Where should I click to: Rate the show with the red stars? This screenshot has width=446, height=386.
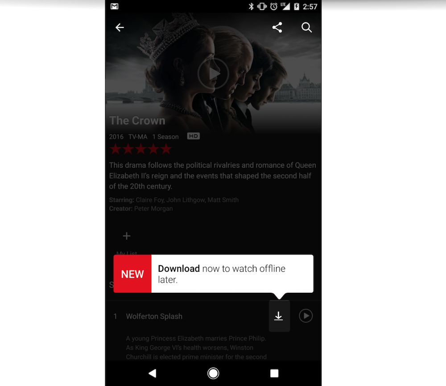tap(140, 149)
